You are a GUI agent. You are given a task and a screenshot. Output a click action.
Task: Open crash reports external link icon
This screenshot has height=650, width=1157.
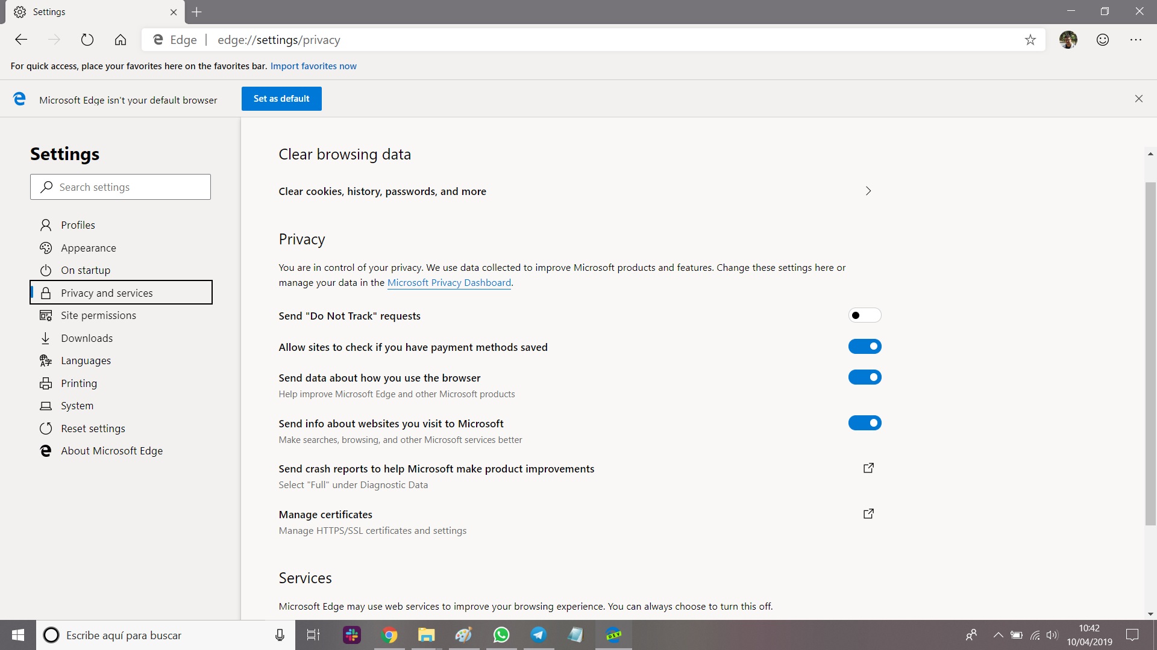tap(868, 468)
